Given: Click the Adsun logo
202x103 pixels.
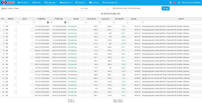Looking at the screenshot, I should pos(8,2).
